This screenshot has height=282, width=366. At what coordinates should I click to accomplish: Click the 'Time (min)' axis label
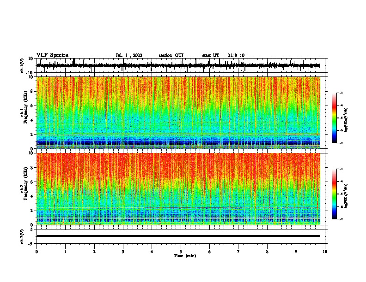point(185,256)
